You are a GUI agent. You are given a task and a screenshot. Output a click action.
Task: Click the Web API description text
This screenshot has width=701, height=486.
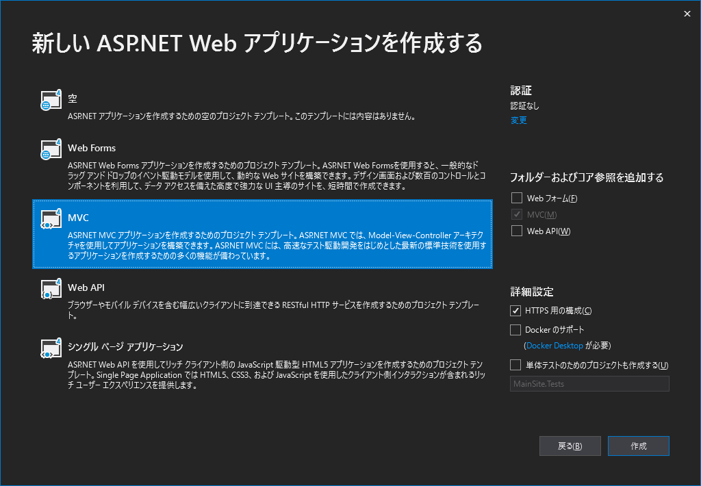274,310
